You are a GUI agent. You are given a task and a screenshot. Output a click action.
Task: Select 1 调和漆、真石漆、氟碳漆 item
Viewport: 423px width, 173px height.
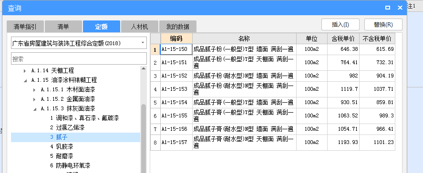tap(84, 118)
